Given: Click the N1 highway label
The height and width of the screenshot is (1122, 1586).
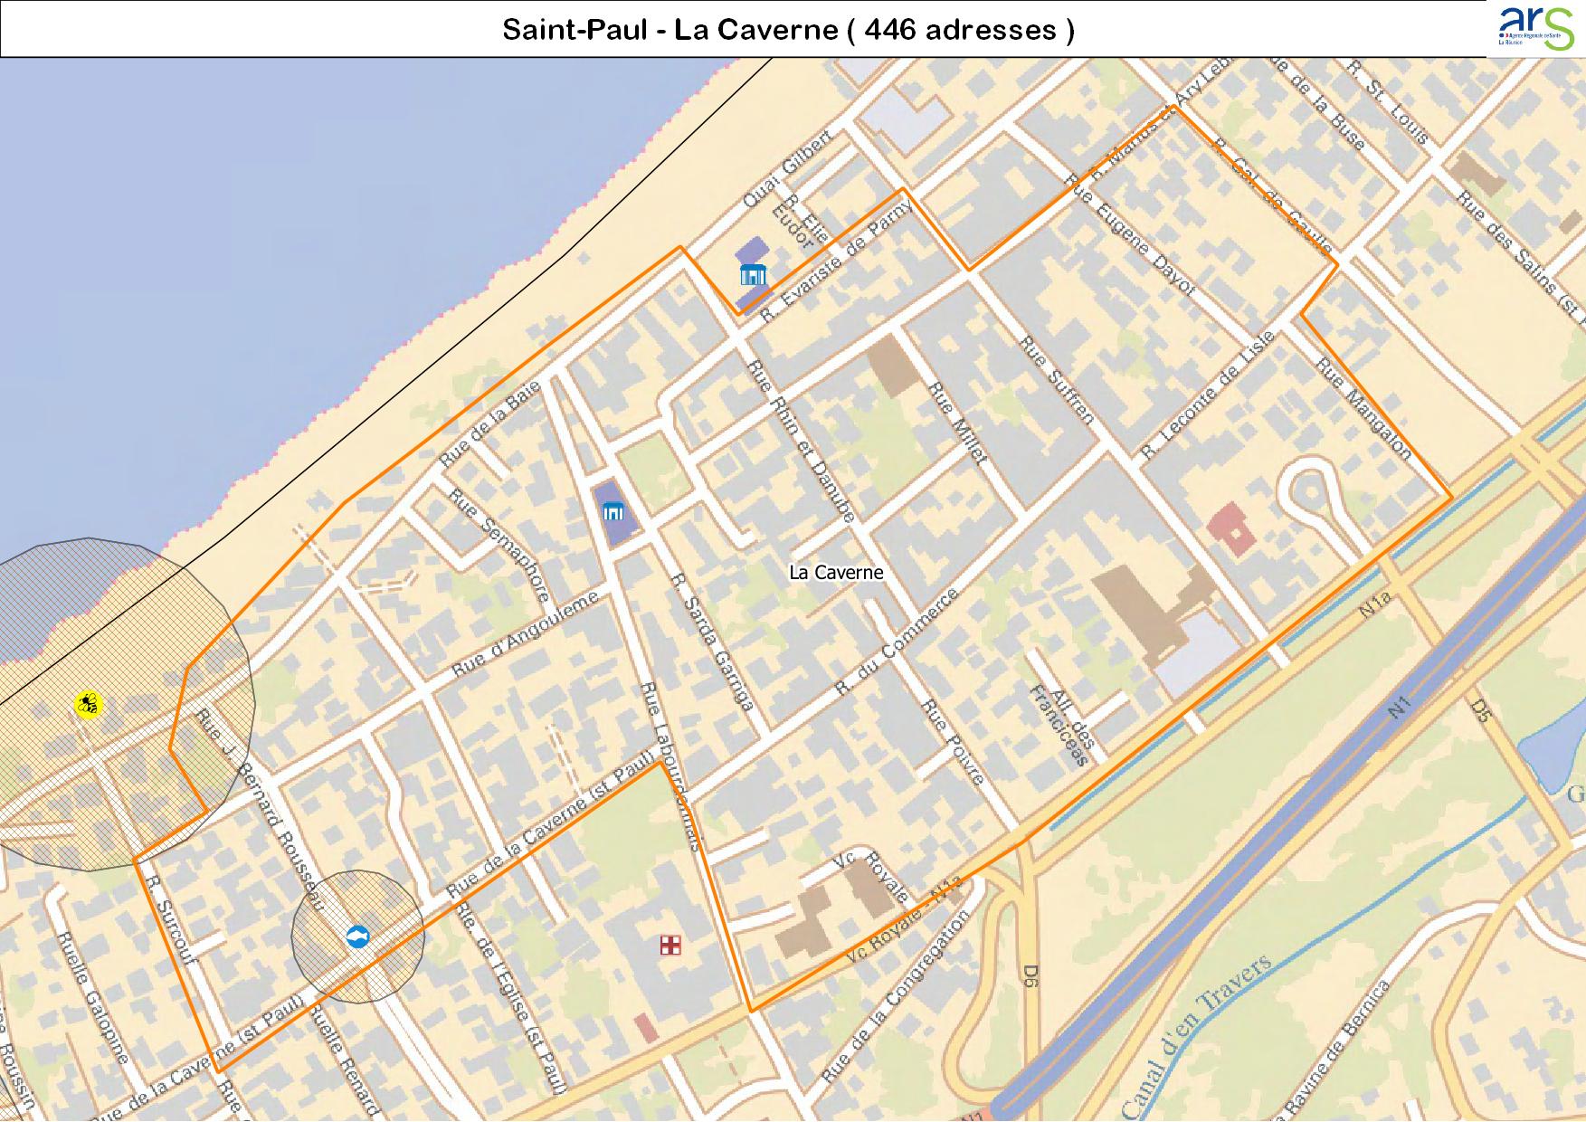Looking at the screenshot, I should 1401,708.
